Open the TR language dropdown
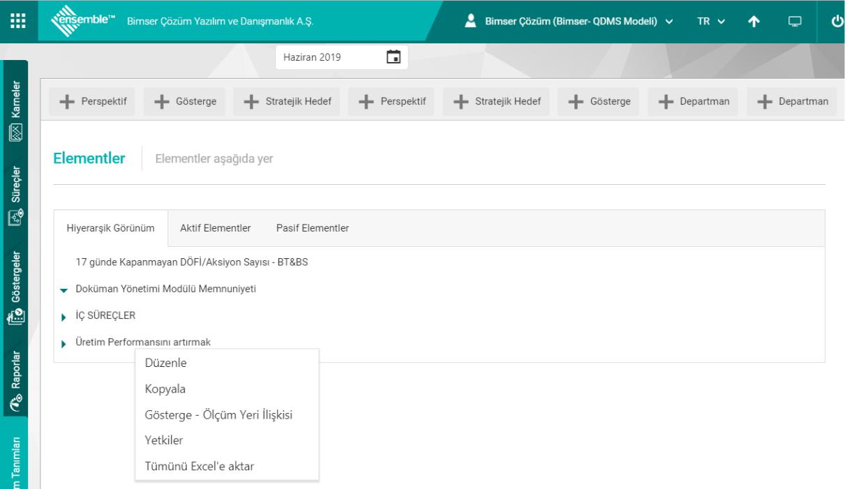845x489 pixels. (x=711, y=21)
